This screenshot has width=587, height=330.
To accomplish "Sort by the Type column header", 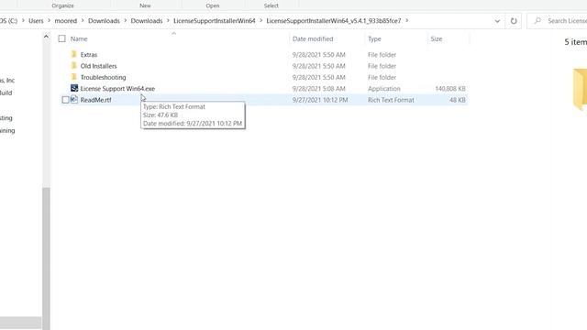I will 374,38.
